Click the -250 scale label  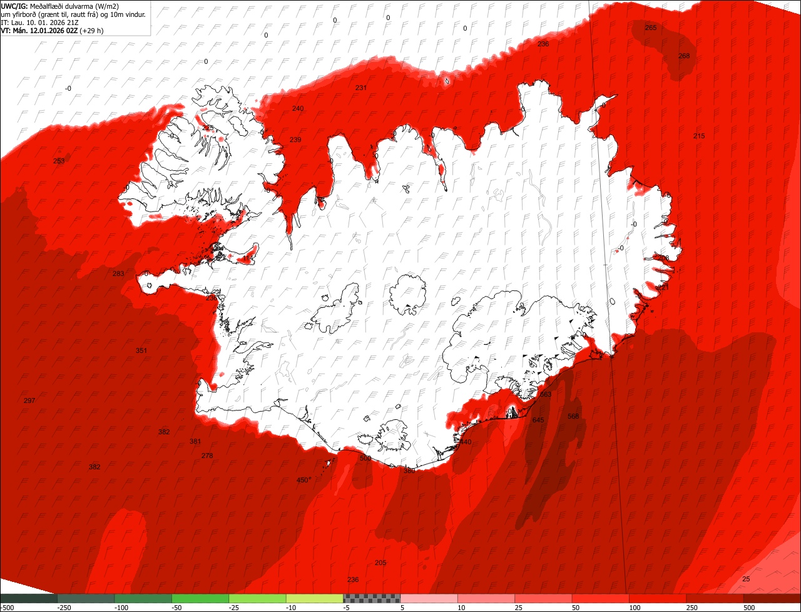64,608
